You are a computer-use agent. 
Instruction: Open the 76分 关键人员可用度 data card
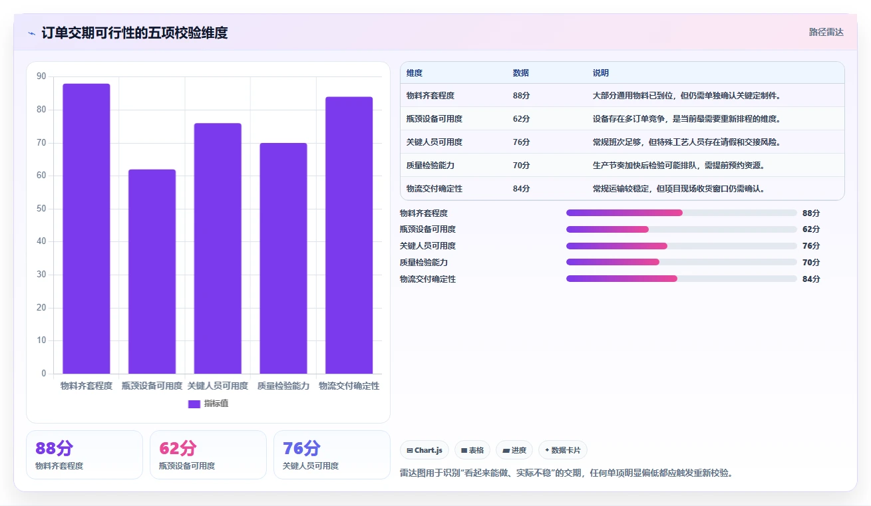click(332, 455)
